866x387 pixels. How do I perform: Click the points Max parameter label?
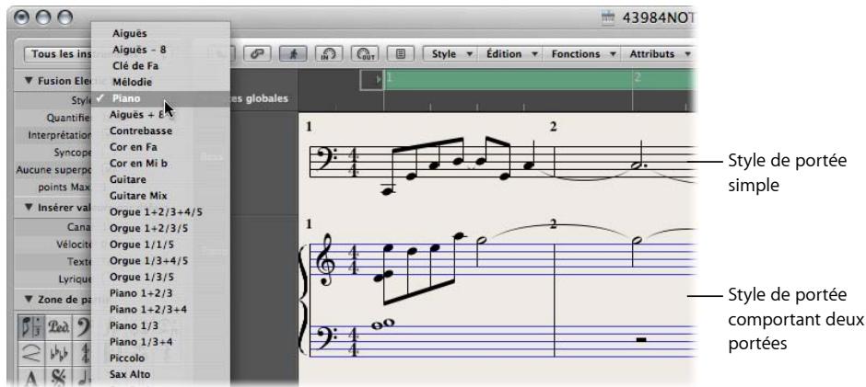tap(64, 187)
